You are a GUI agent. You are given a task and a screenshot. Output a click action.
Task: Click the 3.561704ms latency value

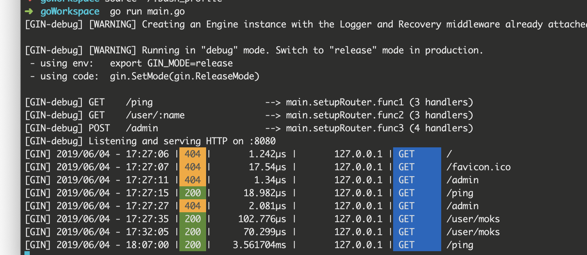(260, 245)
